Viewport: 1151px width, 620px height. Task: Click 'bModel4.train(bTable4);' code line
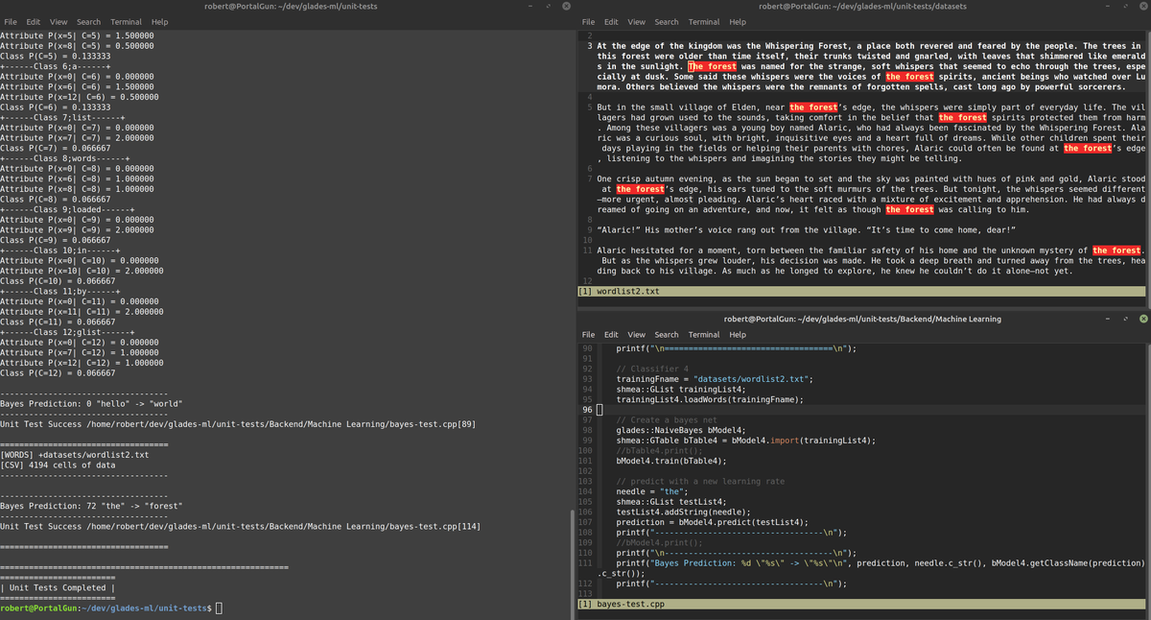(672, 461)
